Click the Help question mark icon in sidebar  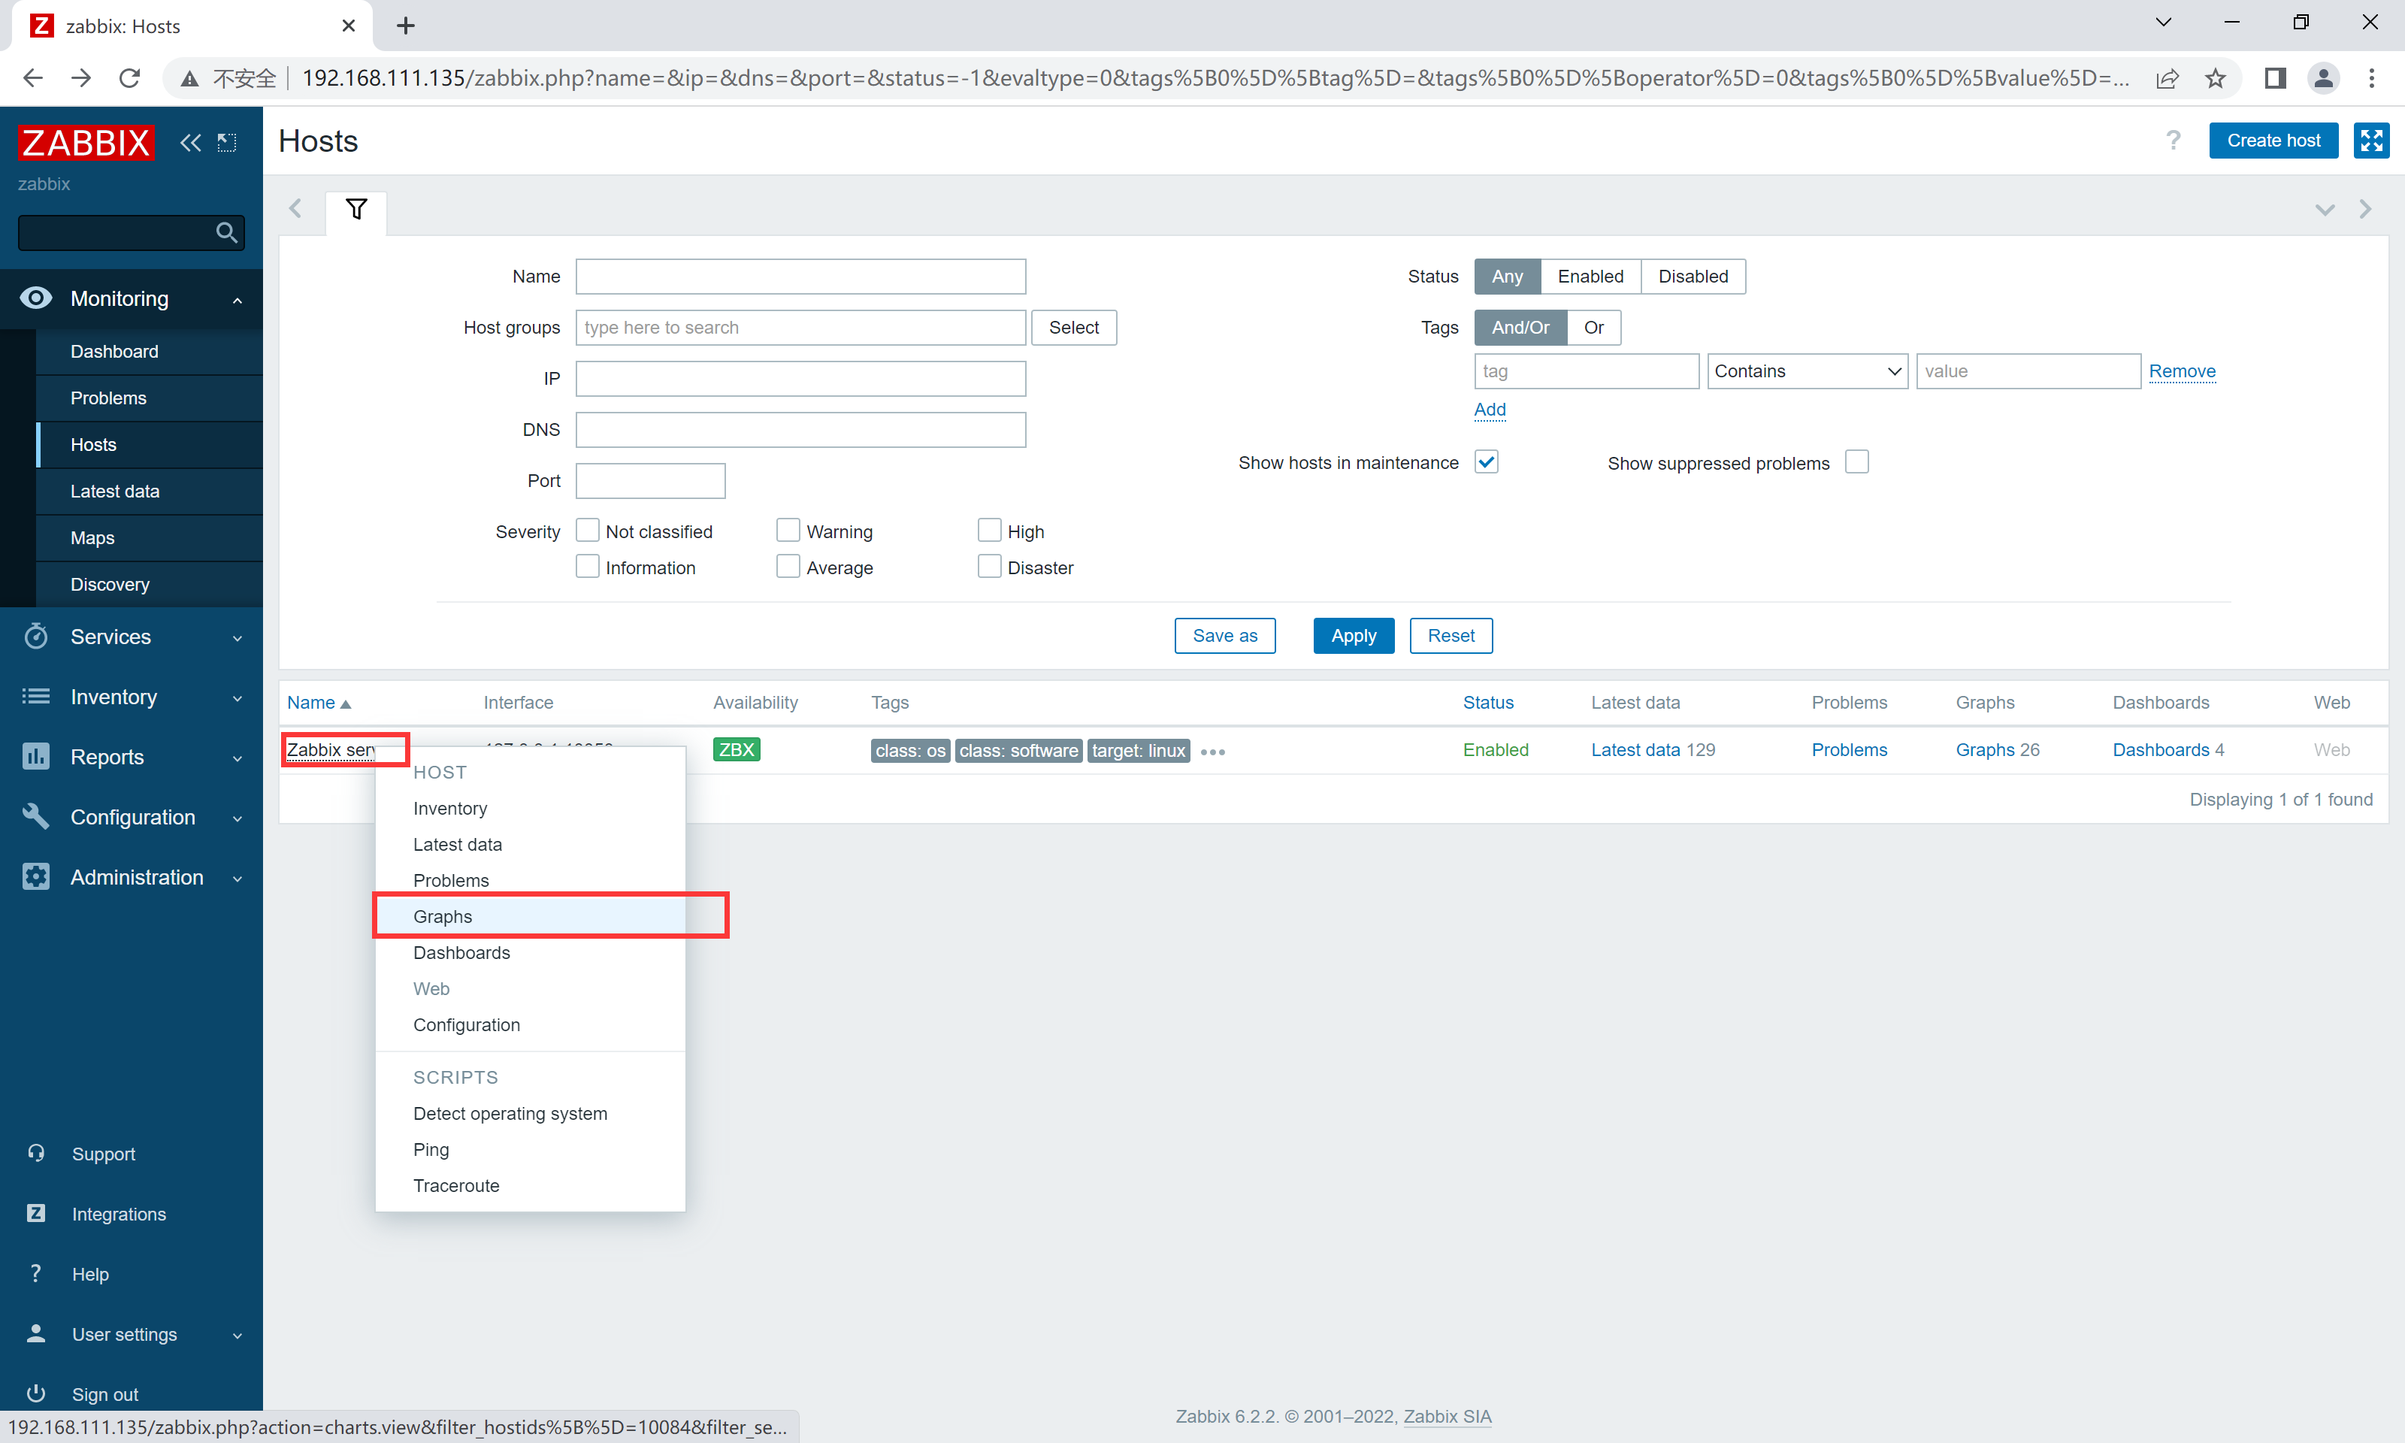click(x=36, y=1273)
